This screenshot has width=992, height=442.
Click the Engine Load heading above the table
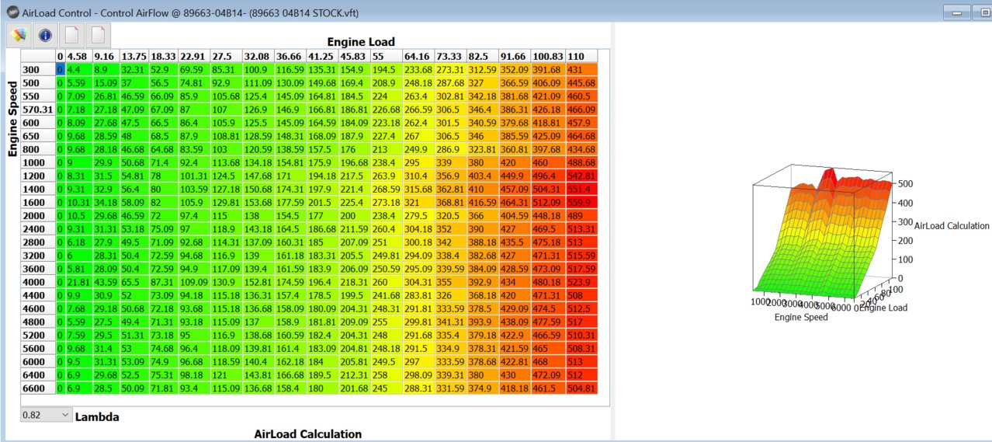click(360, 42)
